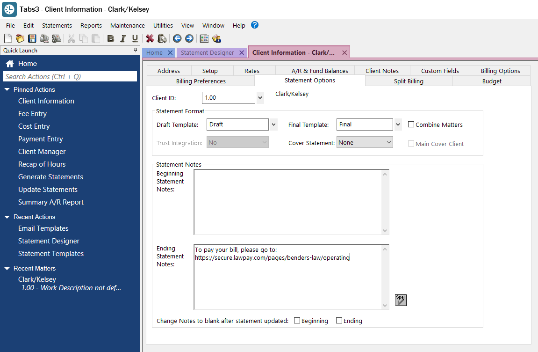538x352 pixels.
Task: Switch to the Billing Preferences tab
Action: (x=201, y=81)
